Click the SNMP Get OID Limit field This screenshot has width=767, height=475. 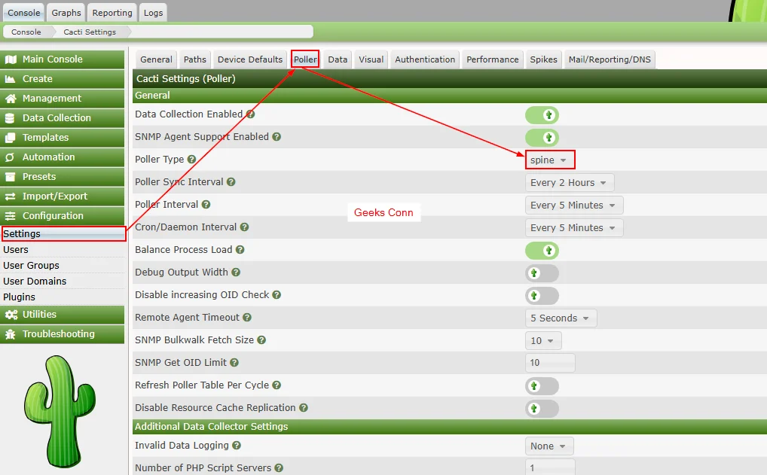550,363
